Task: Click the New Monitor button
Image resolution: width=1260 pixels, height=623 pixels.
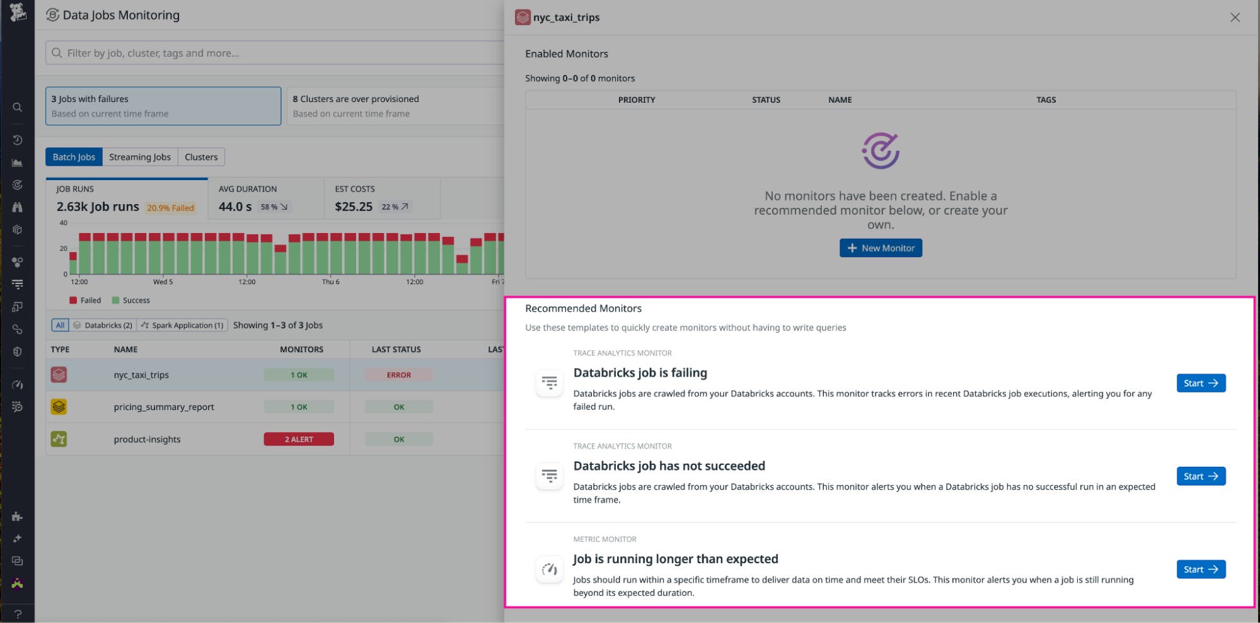Action: (x=880, y=248)
